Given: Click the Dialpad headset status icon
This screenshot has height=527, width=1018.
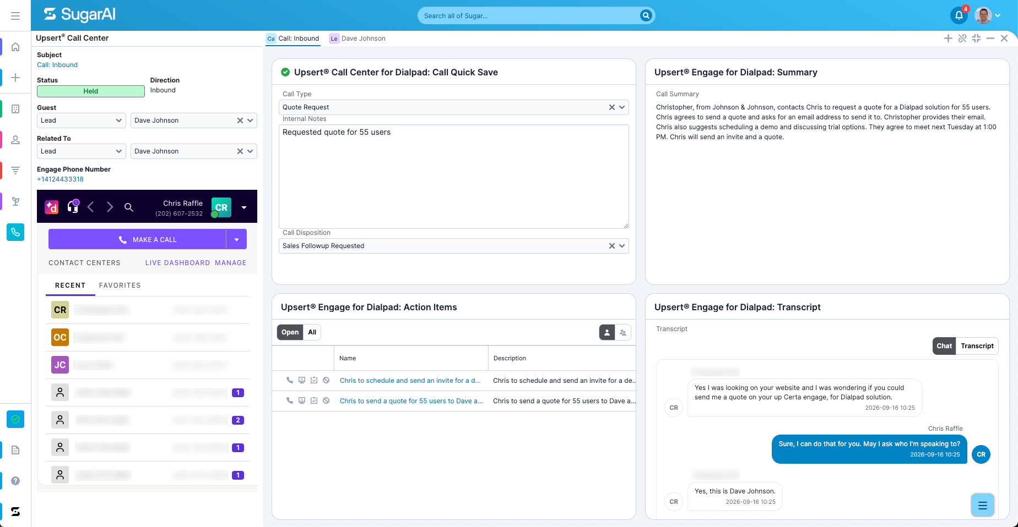Looking at the screenshot, I should [x=73, y=206].
